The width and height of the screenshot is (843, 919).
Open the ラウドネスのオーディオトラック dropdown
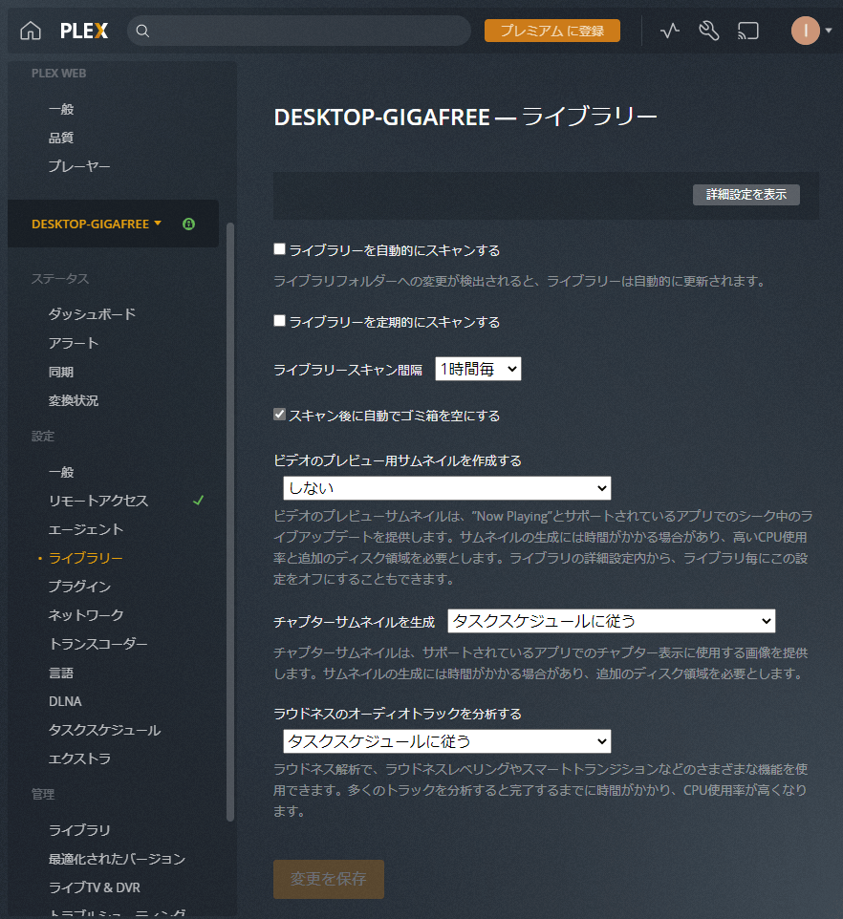(446, 741)
